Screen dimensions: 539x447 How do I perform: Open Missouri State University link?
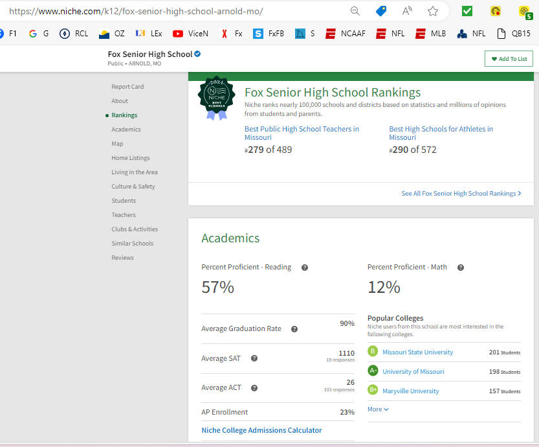click(417, 352)
